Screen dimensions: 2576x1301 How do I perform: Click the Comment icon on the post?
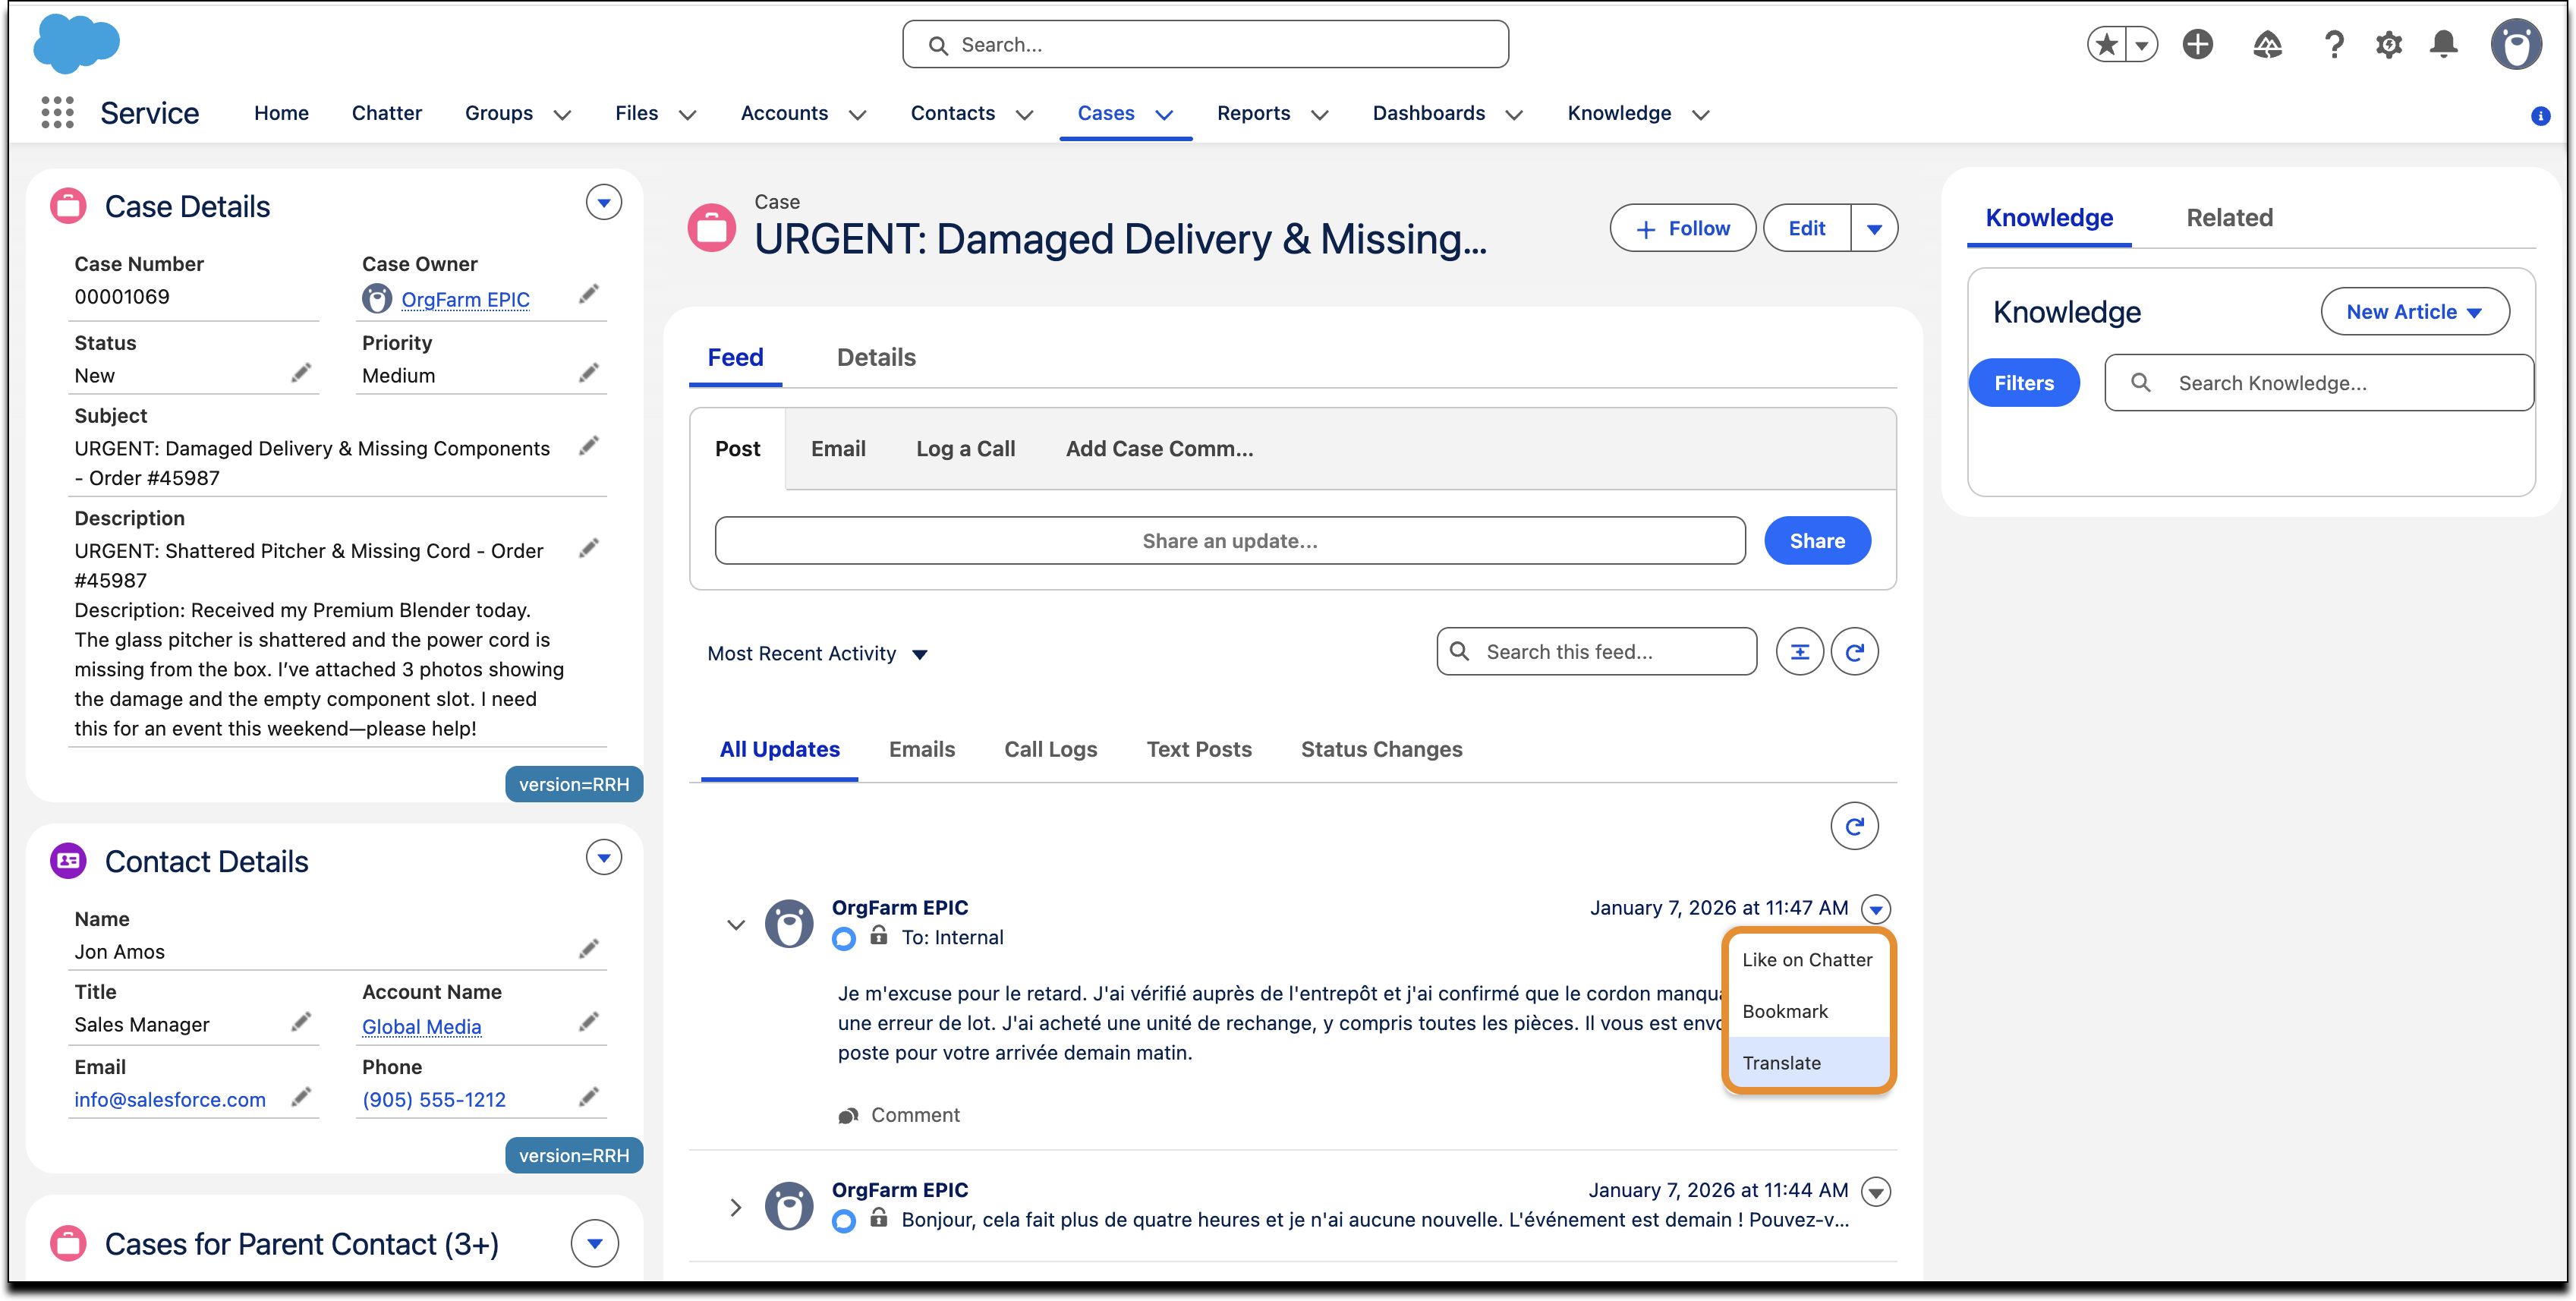[848, 1115]
